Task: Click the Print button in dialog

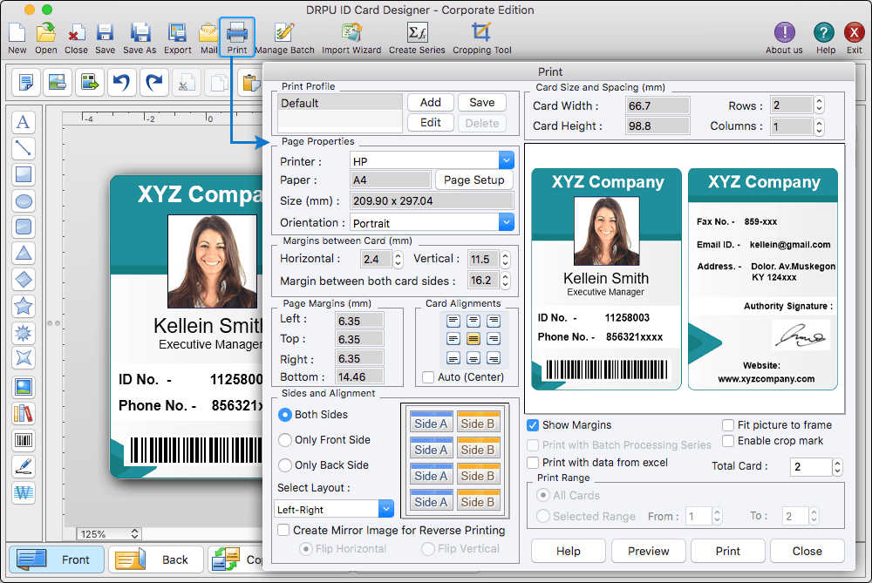Action: tap(727, 551)
